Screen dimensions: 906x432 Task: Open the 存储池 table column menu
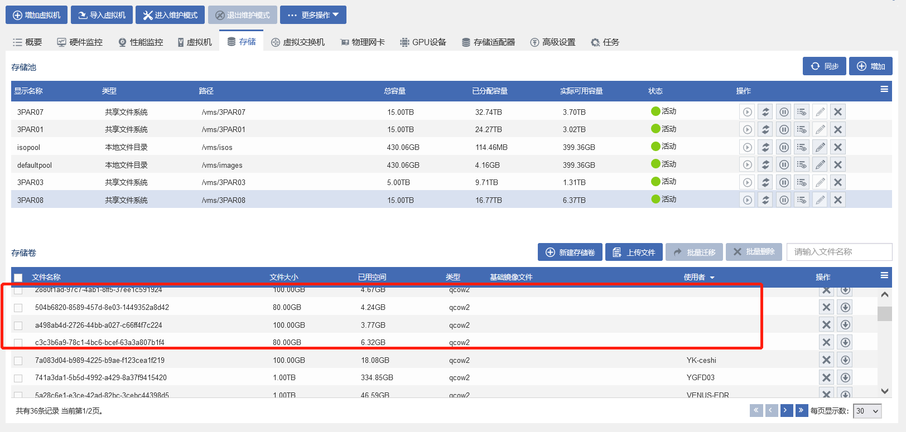(x=884, y=89)
